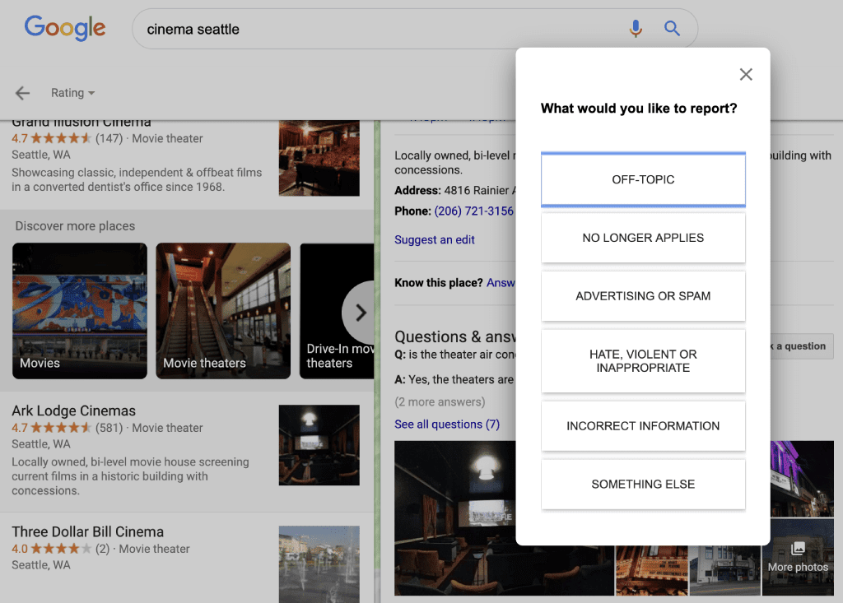The width and height of the screenshot is (843, 603).
Task: Start voice search with the microphone icon
Action: tap(636, 29)
